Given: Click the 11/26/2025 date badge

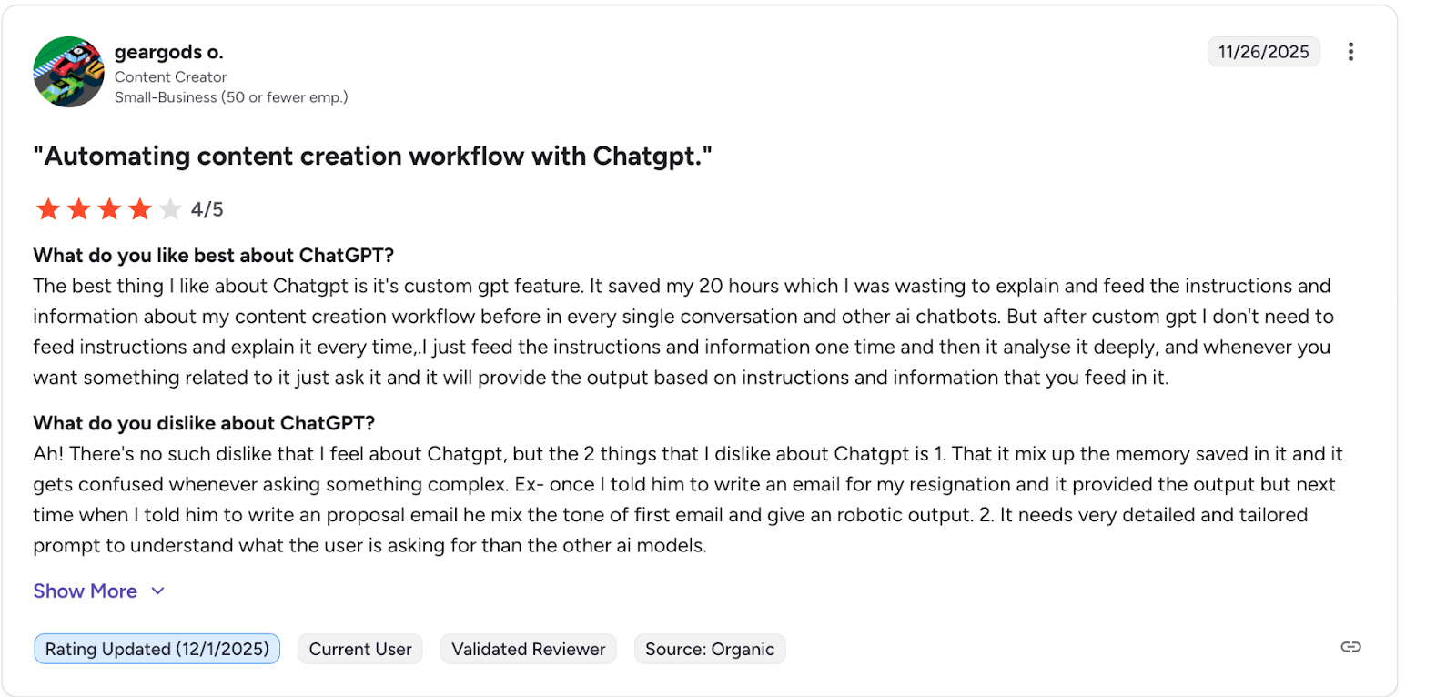Looking at the screenshot, I should click(x=1263, y=52).
